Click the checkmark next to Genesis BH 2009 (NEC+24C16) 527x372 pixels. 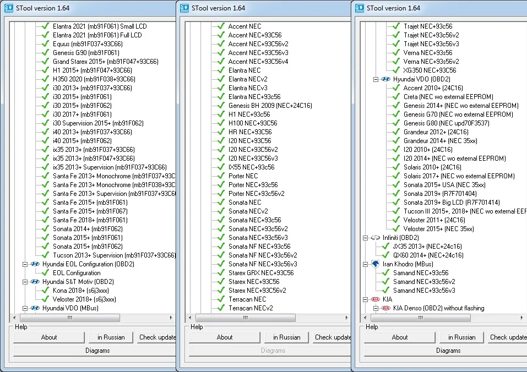pos(221,106)
